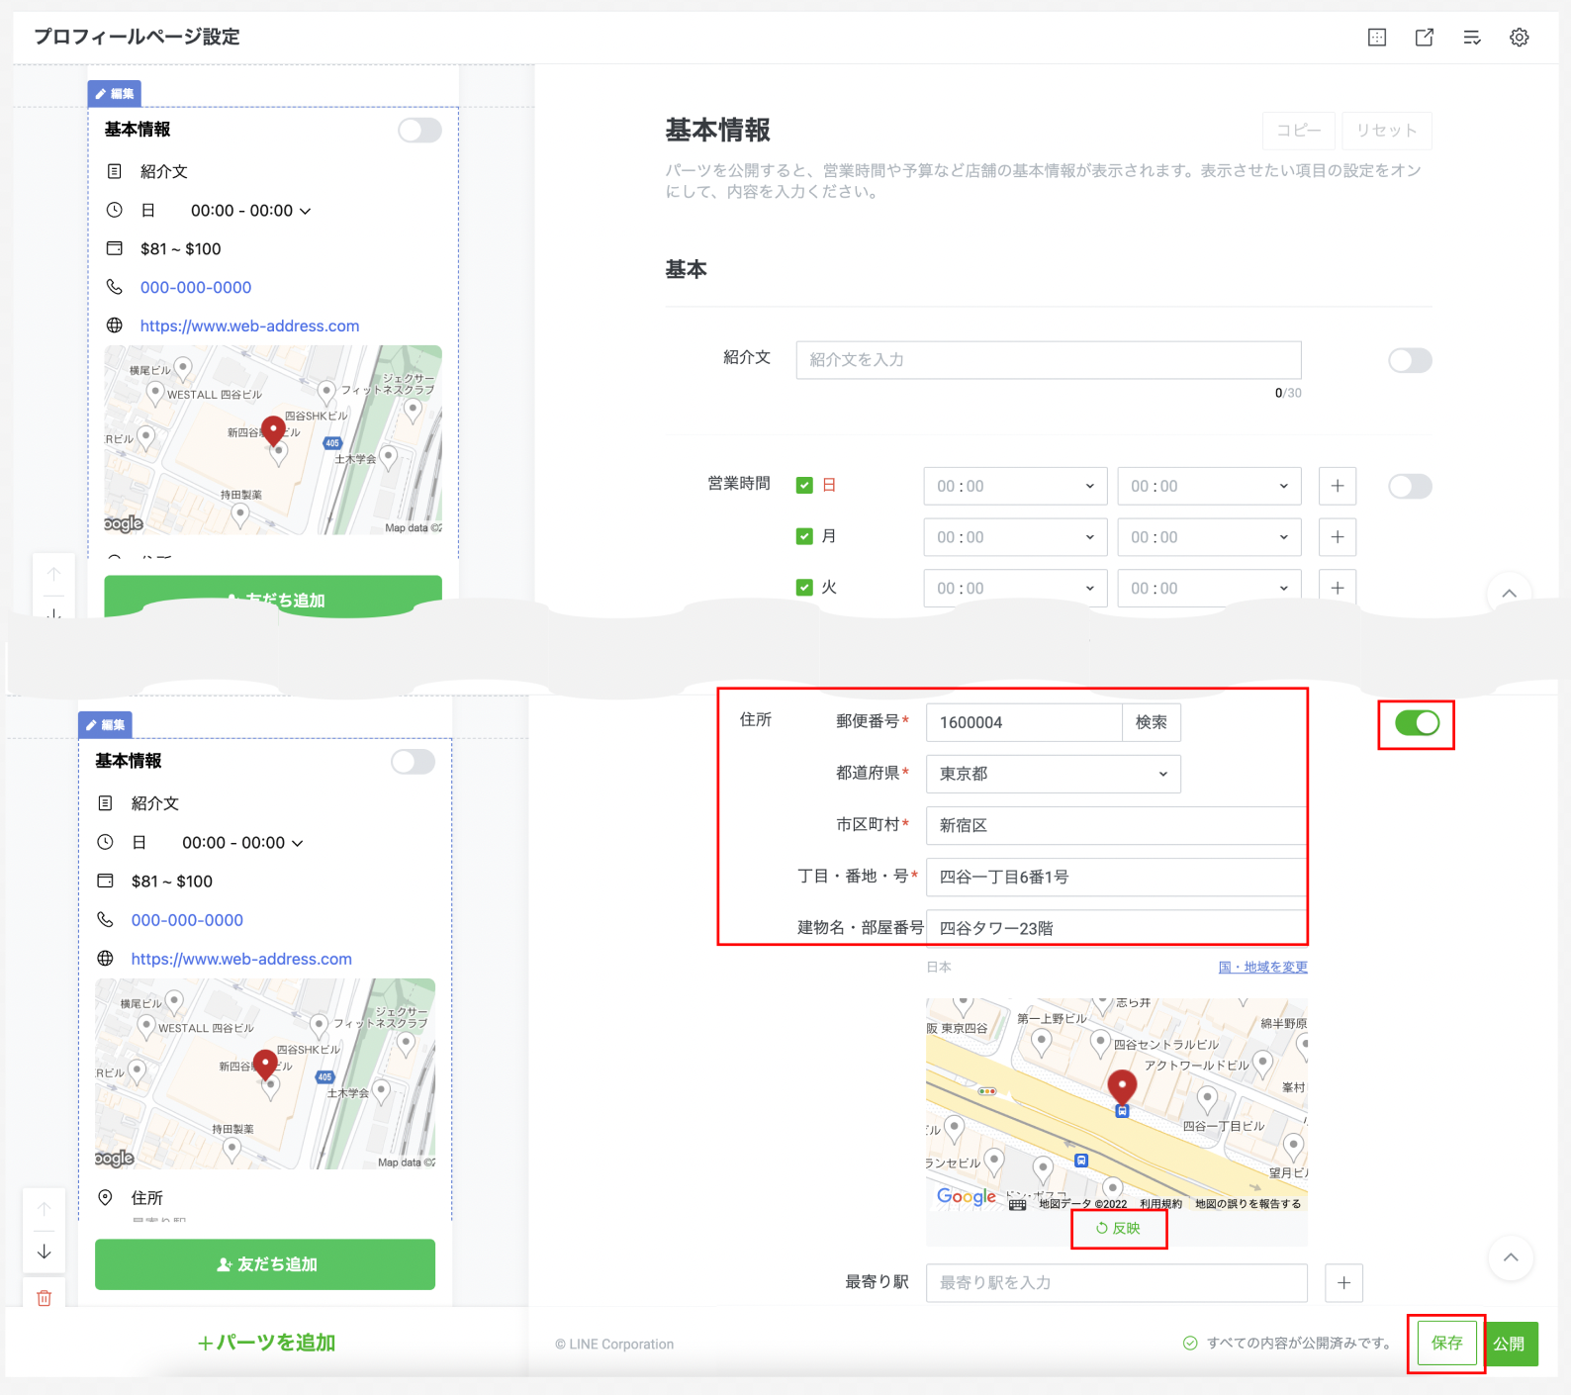Turn off the address section toggle
The width and height of the screenshot is (1571, 1395).
[1416, 723]
